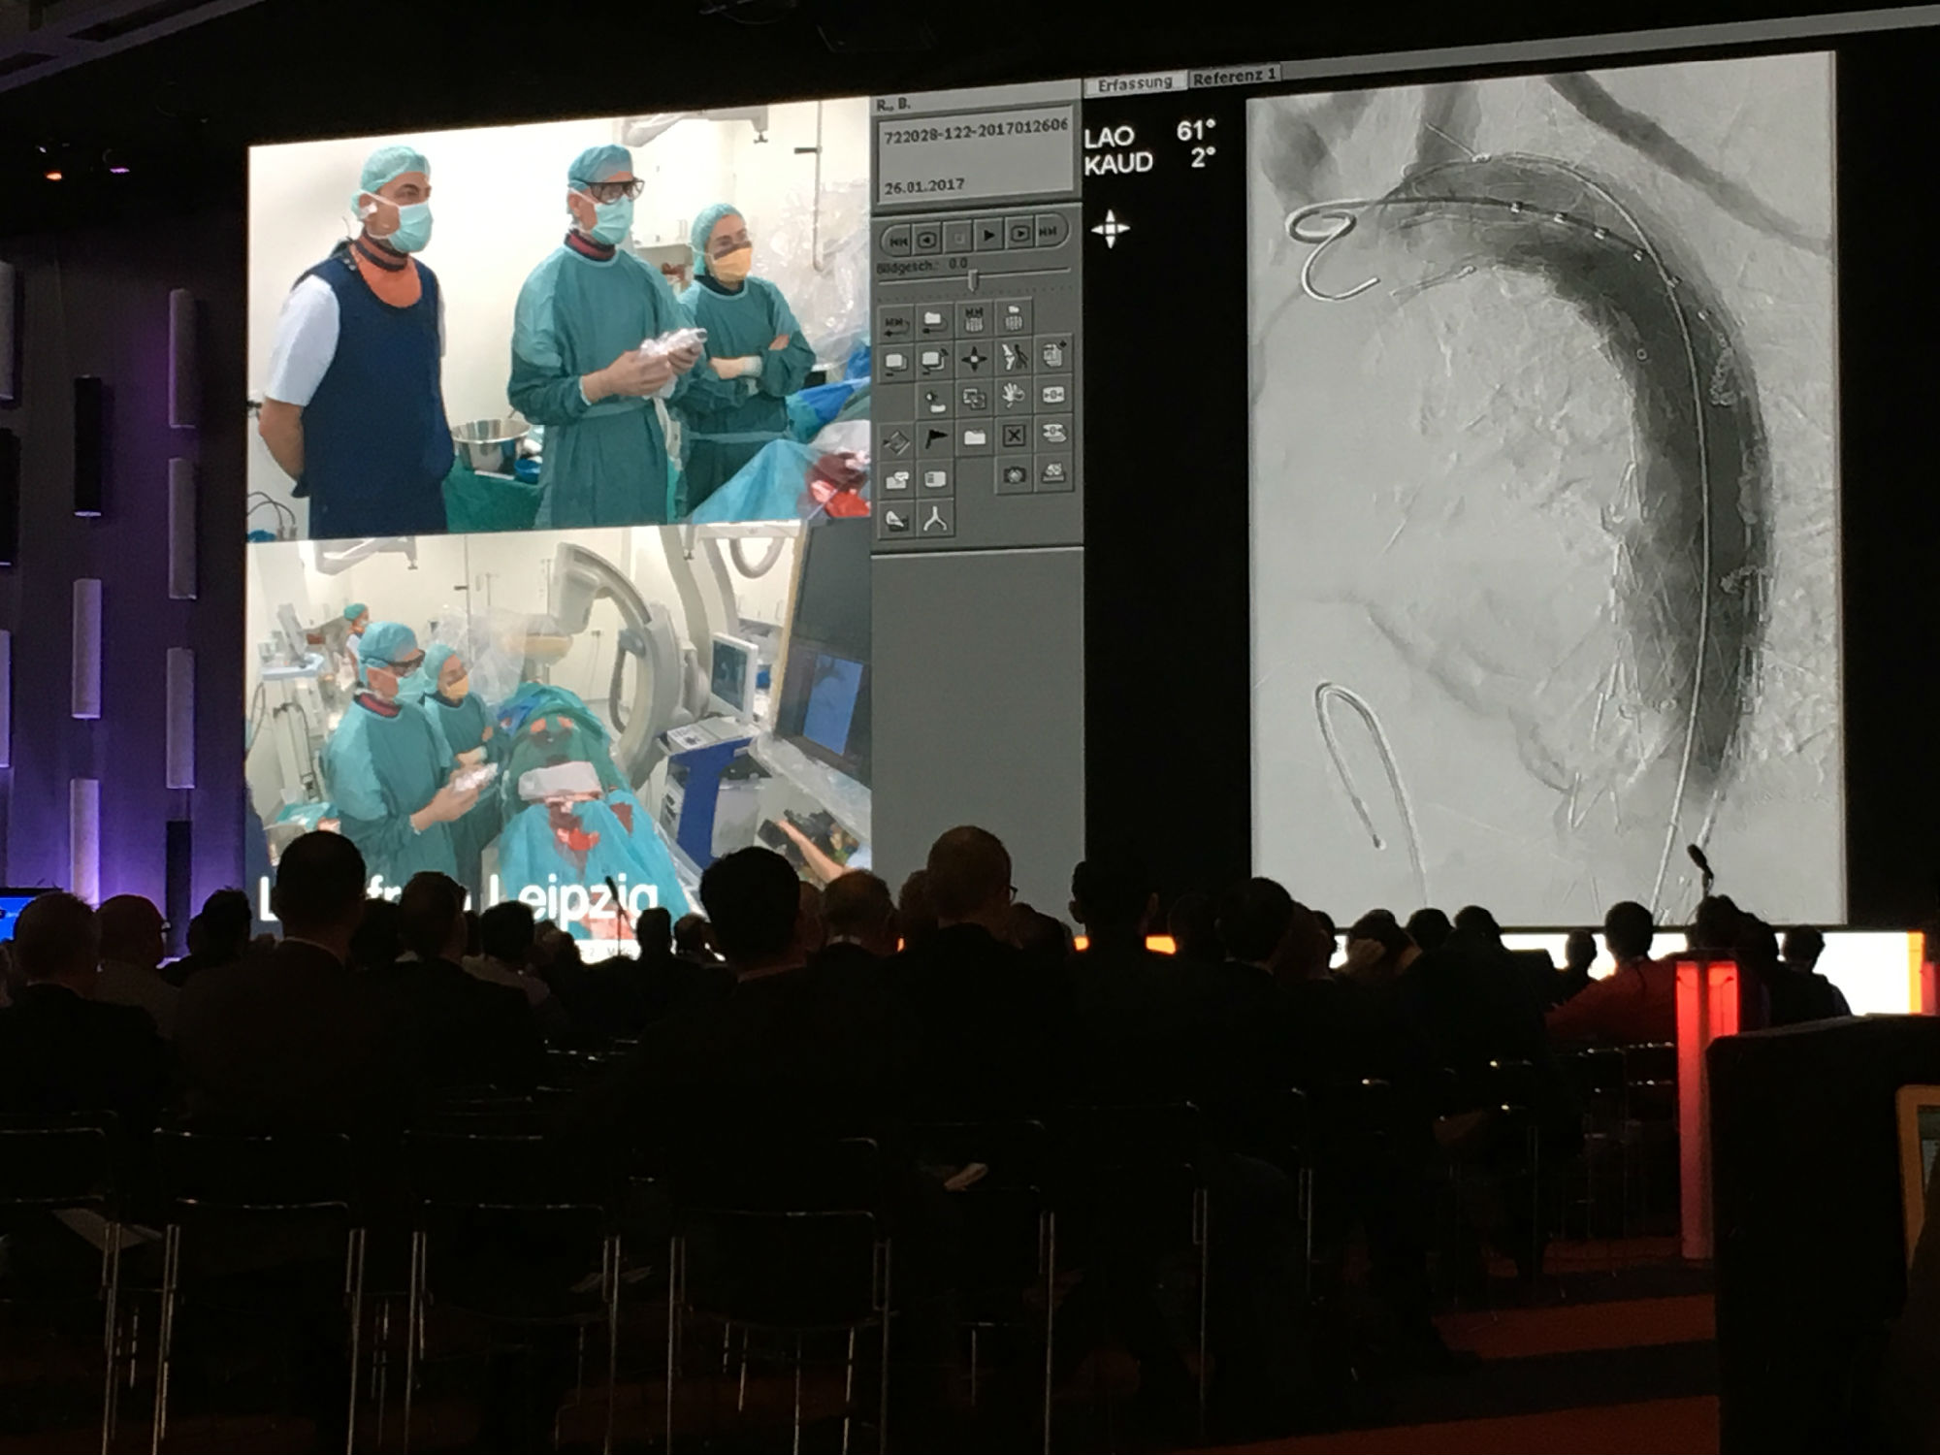The width and height of the screenshot is (1940, 1455).
Task: Adjust the Bildgesch. frame rate slider handle
Action: point(971,279)
